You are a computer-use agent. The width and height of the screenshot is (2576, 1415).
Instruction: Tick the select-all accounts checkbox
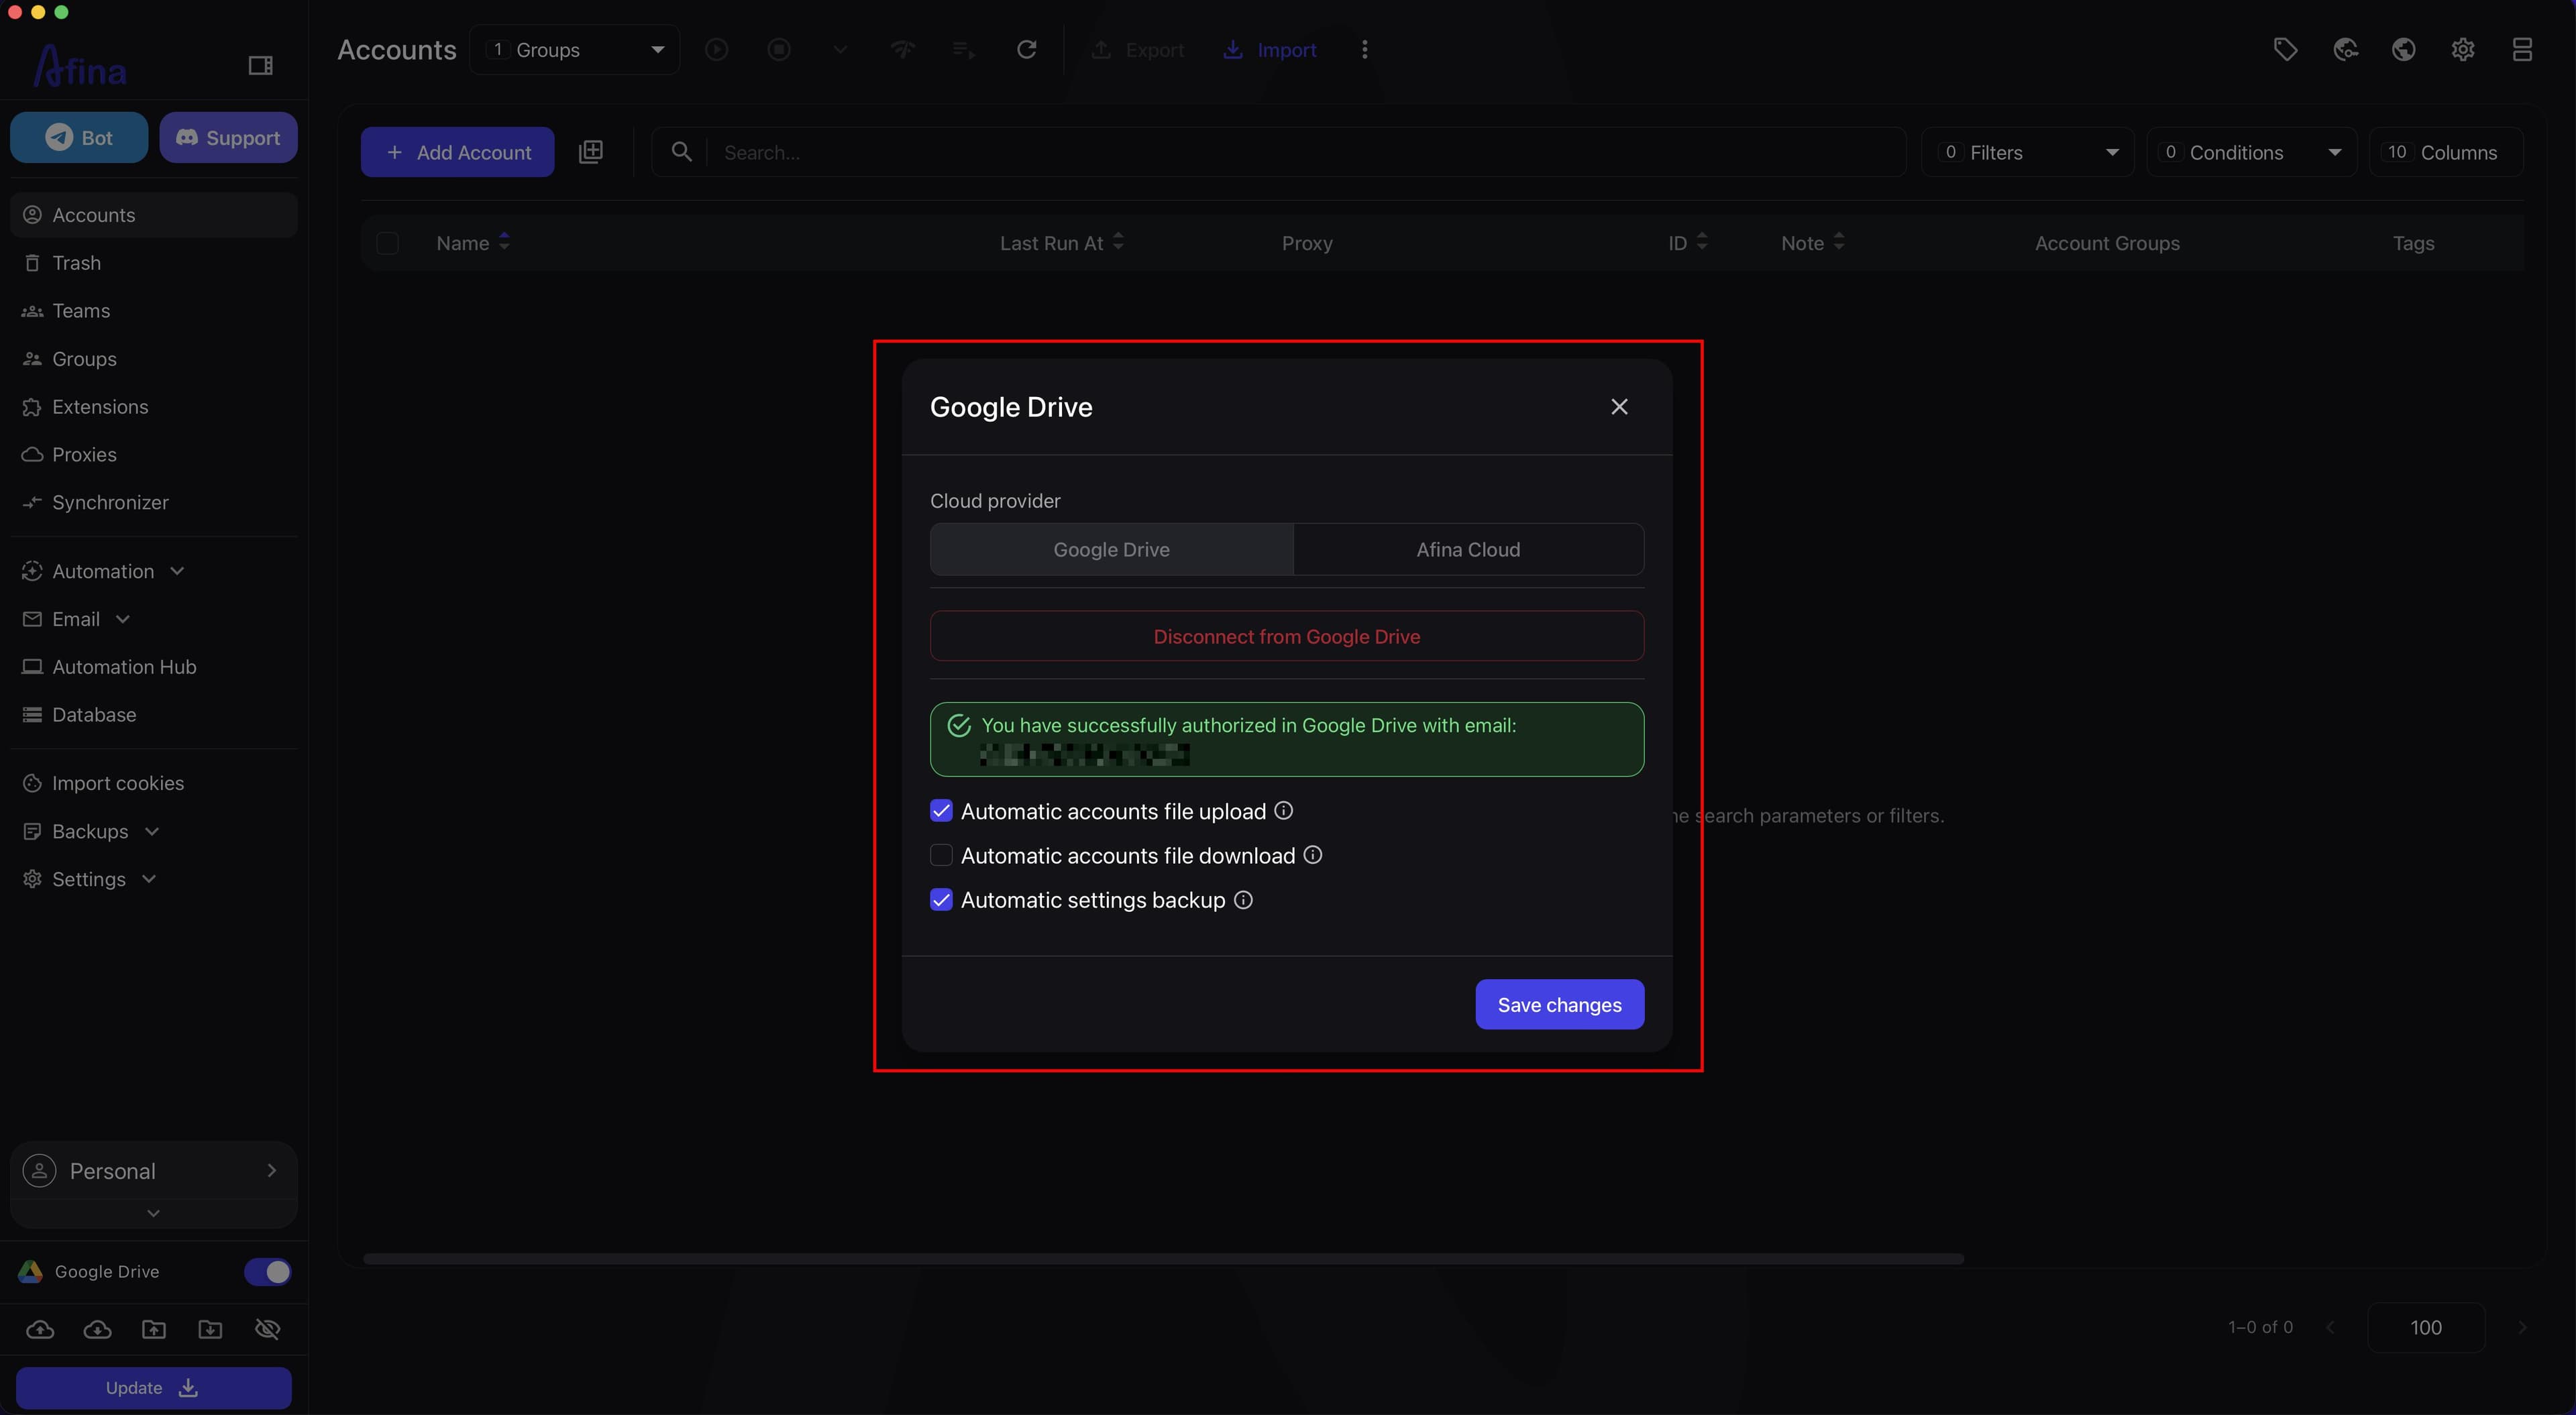[388, 243]
